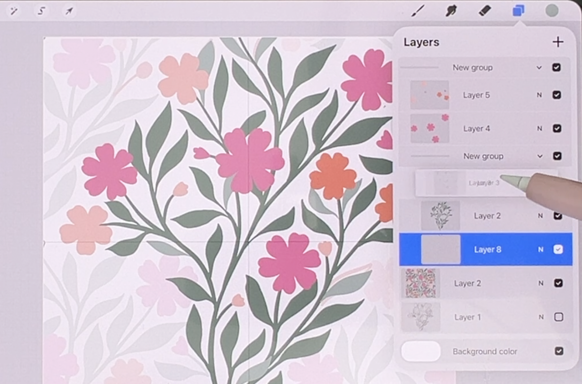
Task: Select the New group title above Layer 5
Action: 472,68
